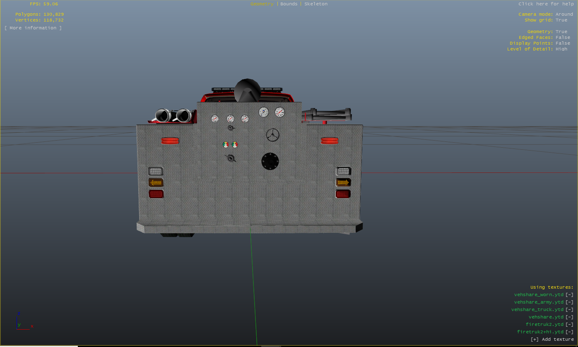The width and height of the screenshot is (578, 347).
Task: Change Level of Detail from High
Action: coord(561,49)
